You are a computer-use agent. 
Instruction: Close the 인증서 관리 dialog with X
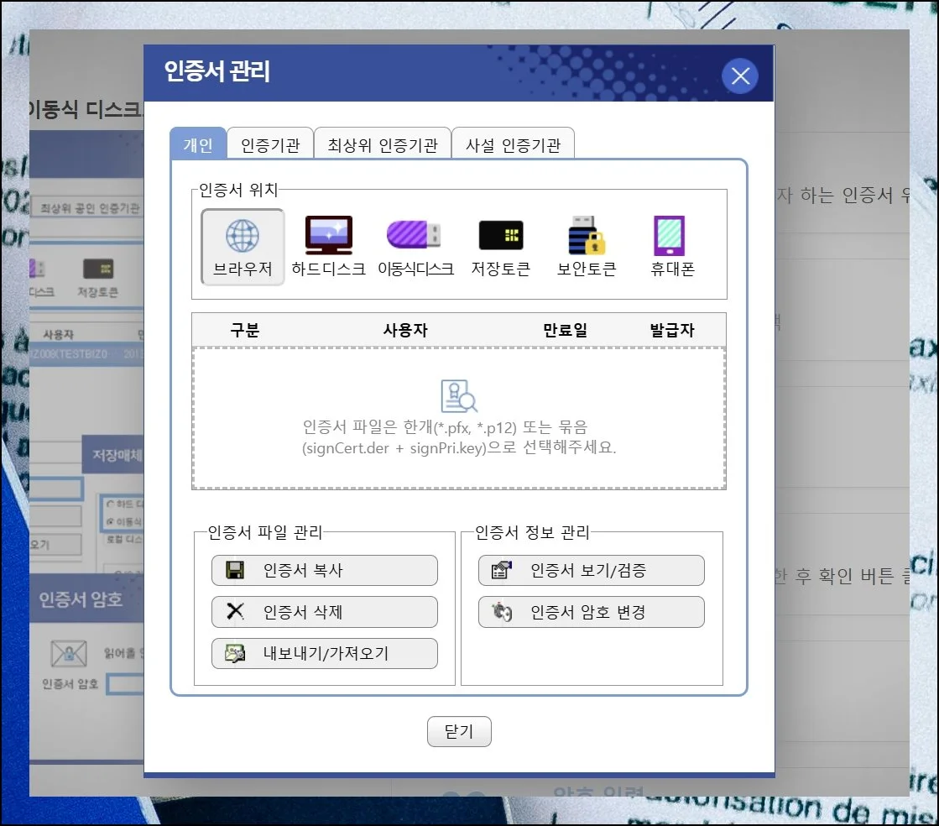[x=739, y=77]
